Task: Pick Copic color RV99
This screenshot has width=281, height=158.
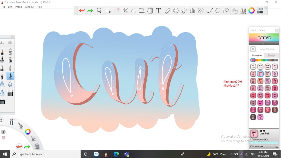Action: 253,117
